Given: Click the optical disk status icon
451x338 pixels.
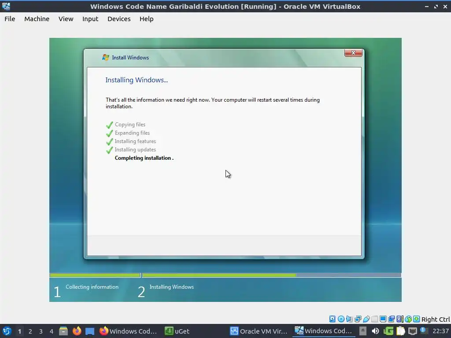Looking at the screenshot, I should 341,319.
